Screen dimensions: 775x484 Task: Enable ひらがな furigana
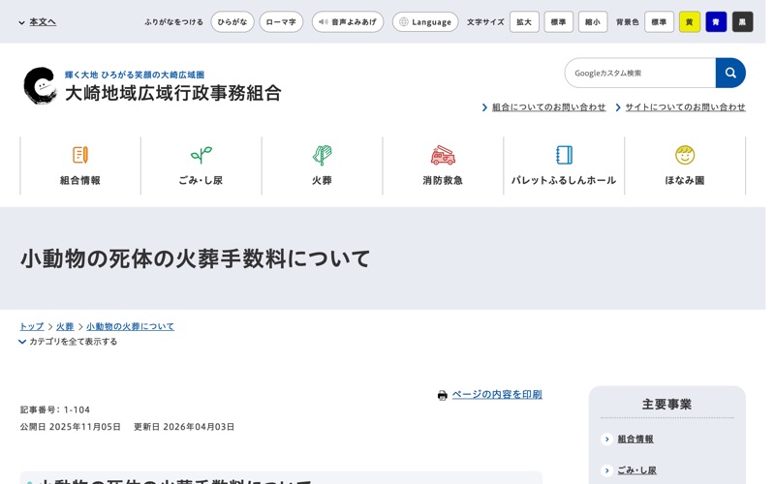pyautogui.click(x=232, y=22)
